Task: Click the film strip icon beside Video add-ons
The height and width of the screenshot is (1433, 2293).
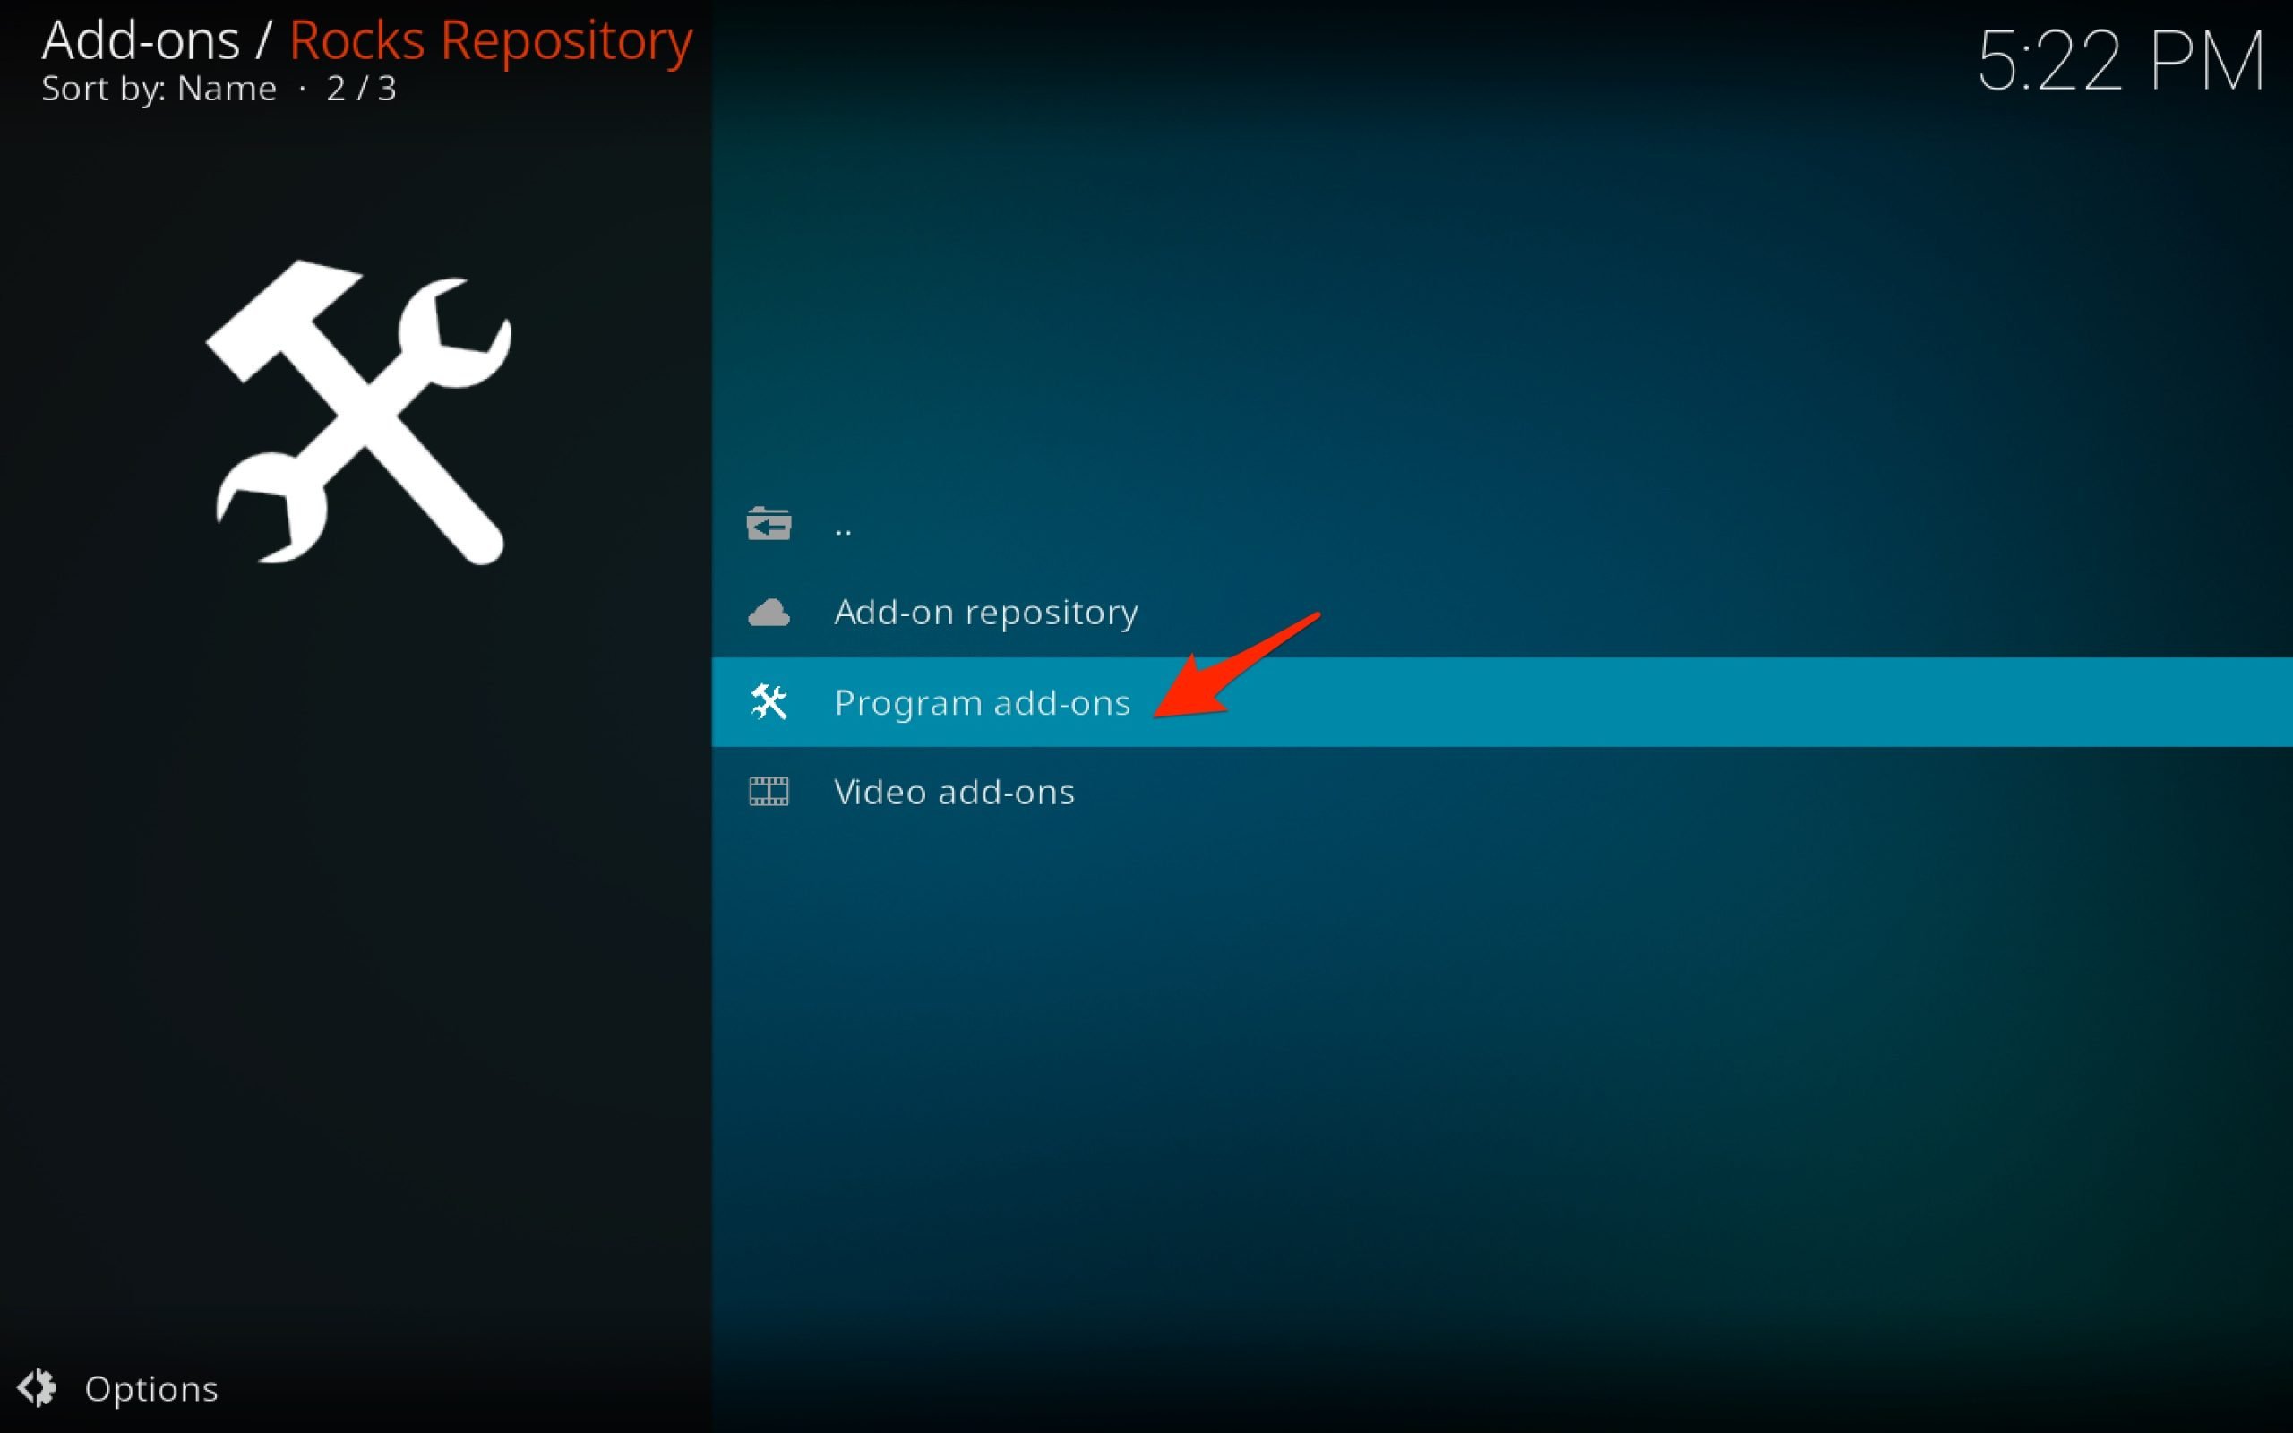Action: pos(769,792)
